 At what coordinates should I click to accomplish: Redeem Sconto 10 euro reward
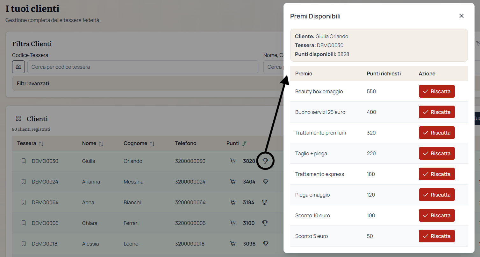pyautogui.click(x=437, y=215)
